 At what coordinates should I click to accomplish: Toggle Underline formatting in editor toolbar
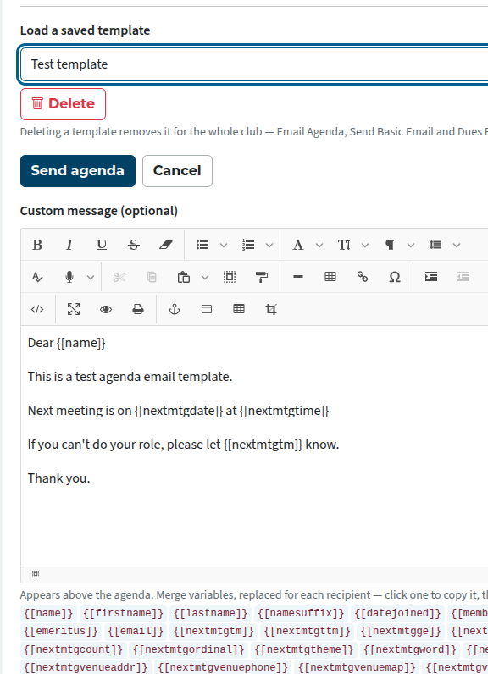click(x=102, y=245)
